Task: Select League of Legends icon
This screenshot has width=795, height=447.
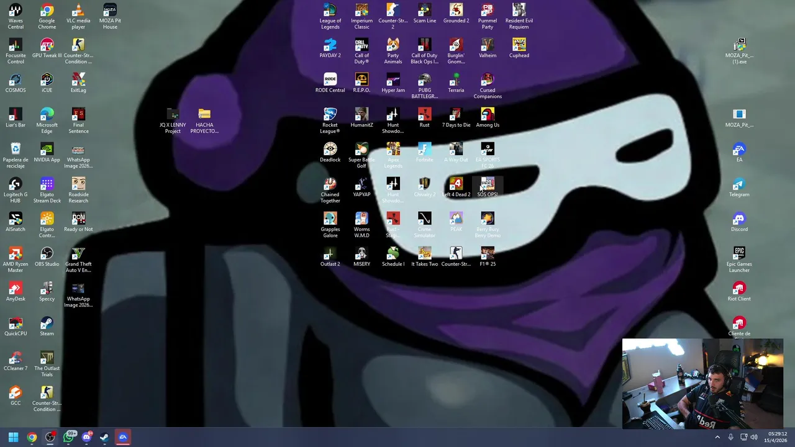Action: pos(330,16)
